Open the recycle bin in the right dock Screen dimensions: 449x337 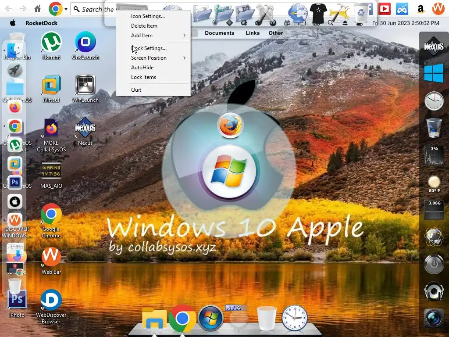[434, 128]
